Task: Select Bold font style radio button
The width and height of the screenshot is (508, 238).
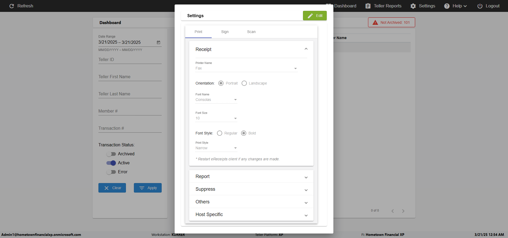Action: [x=244, y=133]
